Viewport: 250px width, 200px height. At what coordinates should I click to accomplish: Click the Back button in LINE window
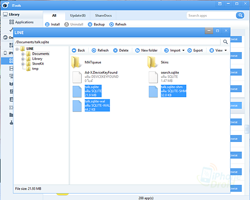click(x=78, y=51)
